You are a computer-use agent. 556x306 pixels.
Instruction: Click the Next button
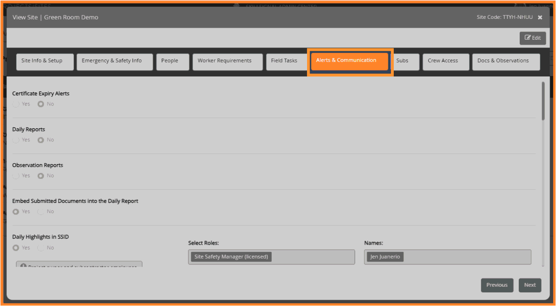pos(530,285)
